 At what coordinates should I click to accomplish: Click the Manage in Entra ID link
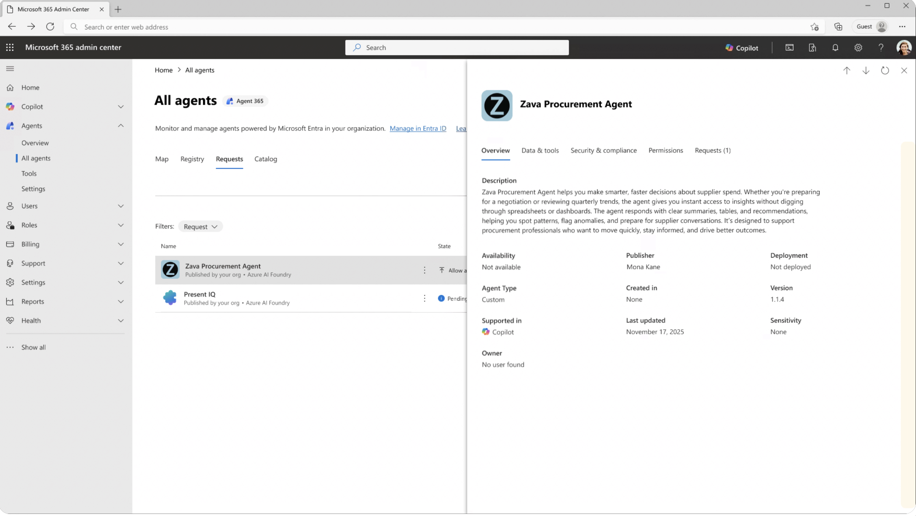pos(418,128)
